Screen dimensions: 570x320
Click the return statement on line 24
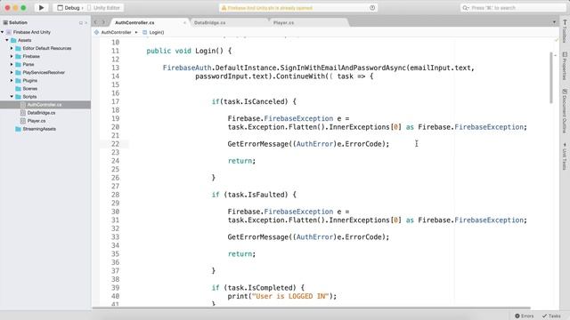[241, 161]
